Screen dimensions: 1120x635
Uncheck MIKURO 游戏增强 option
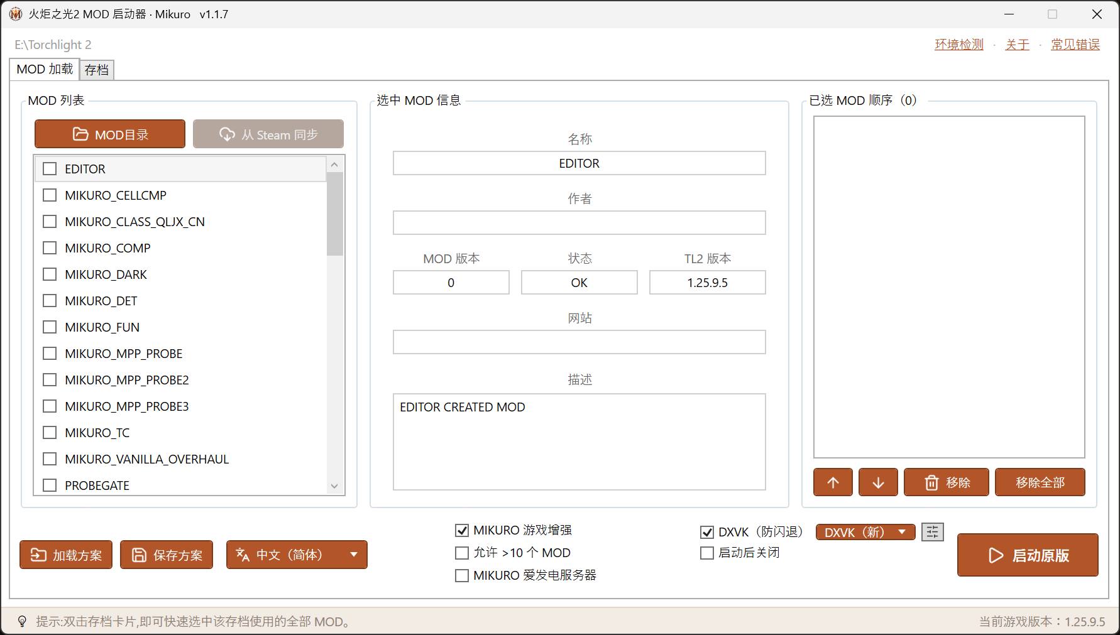[462, 531]
